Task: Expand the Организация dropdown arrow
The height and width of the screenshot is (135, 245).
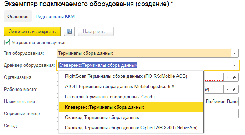Action: click(x=227, y=77)
